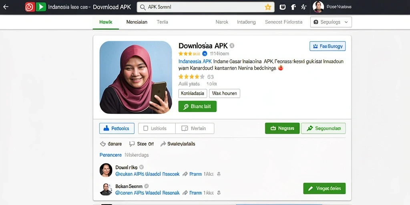The image size is (410, 205).
Task: Click the blue circle icon beside the rating
Action: click(x=205, y=54)
